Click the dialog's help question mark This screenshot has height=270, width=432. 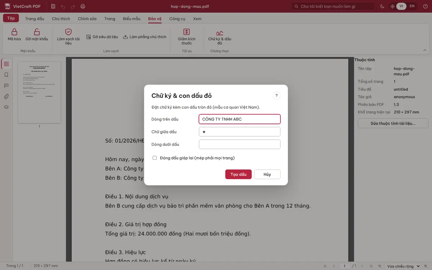276,96
